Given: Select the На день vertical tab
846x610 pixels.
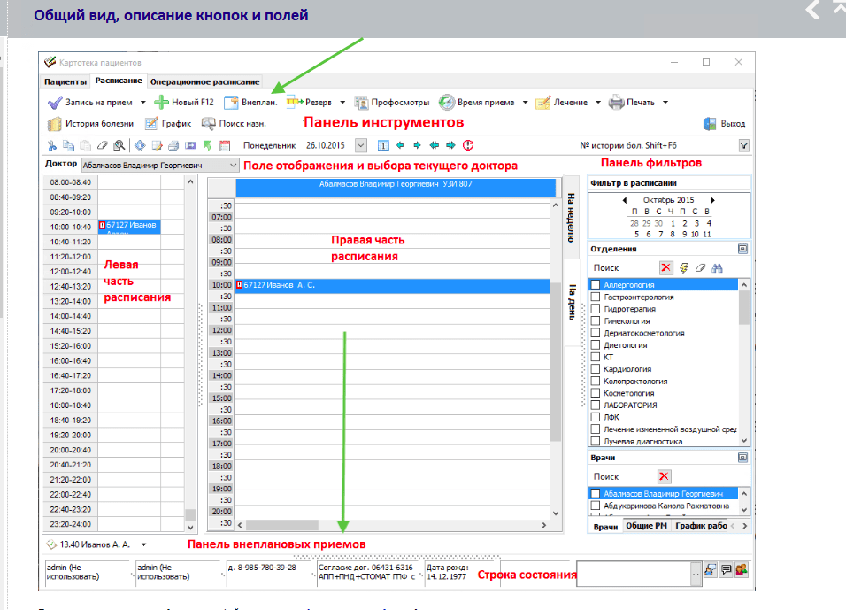Looking at the screenshot, I should [572, 302].
